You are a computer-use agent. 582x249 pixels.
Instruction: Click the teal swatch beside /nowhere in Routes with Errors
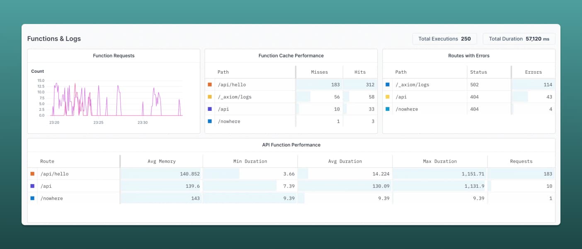click(388, 109)
